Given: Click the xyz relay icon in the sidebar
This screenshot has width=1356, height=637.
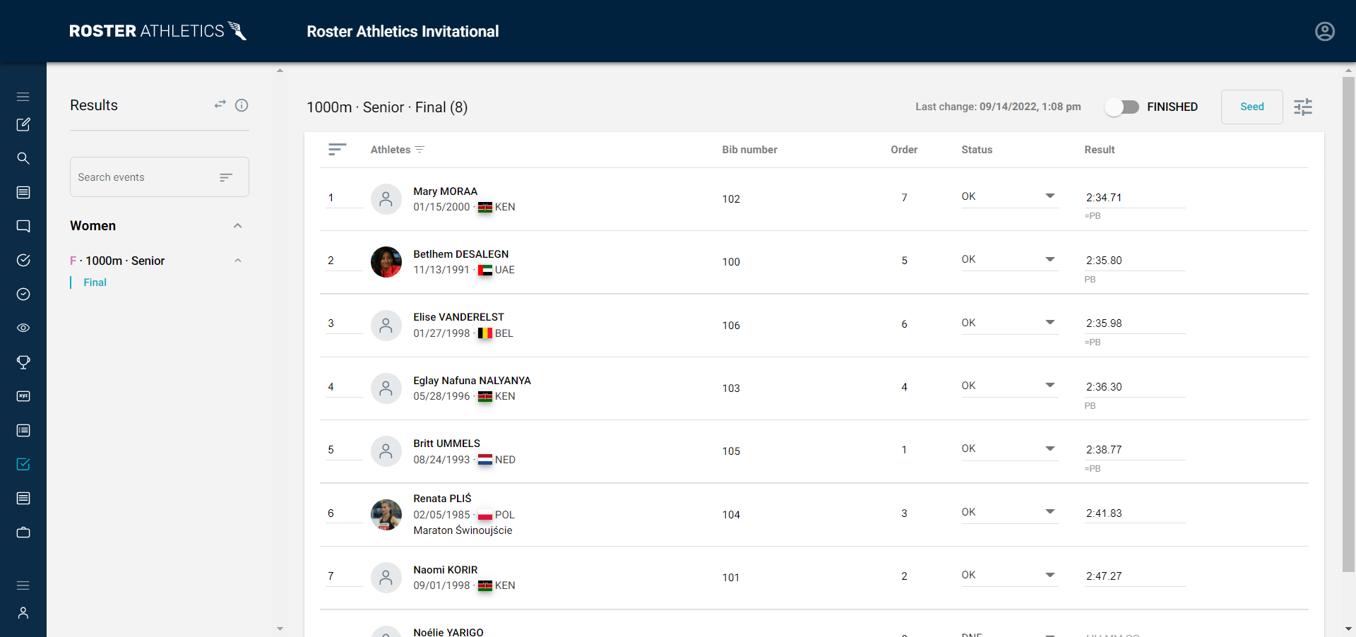Looking at the screenshot, I should coord(23,396).
